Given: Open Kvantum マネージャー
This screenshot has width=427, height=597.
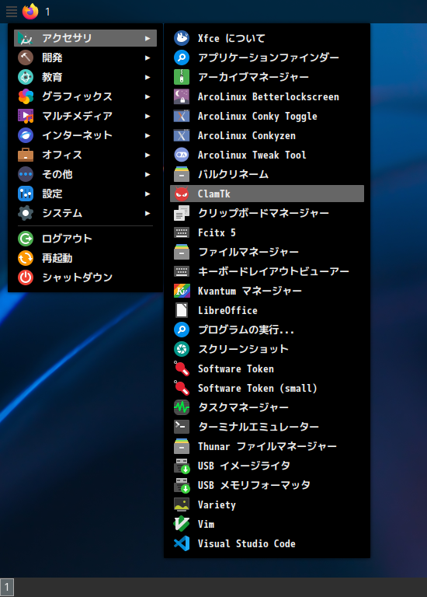Looking at the screenshot, I should coord(267,291).
